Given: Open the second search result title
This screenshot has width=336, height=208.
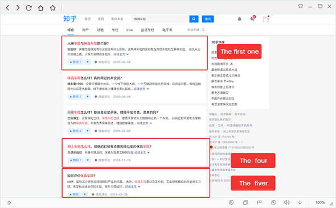Looking at the screenshot, I should click(x=95, y=78).
